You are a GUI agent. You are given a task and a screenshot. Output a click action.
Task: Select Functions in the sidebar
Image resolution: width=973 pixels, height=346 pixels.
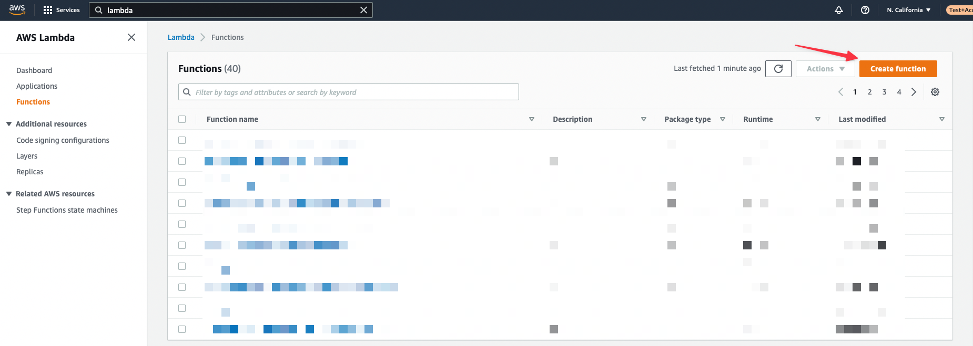(33, 102)
